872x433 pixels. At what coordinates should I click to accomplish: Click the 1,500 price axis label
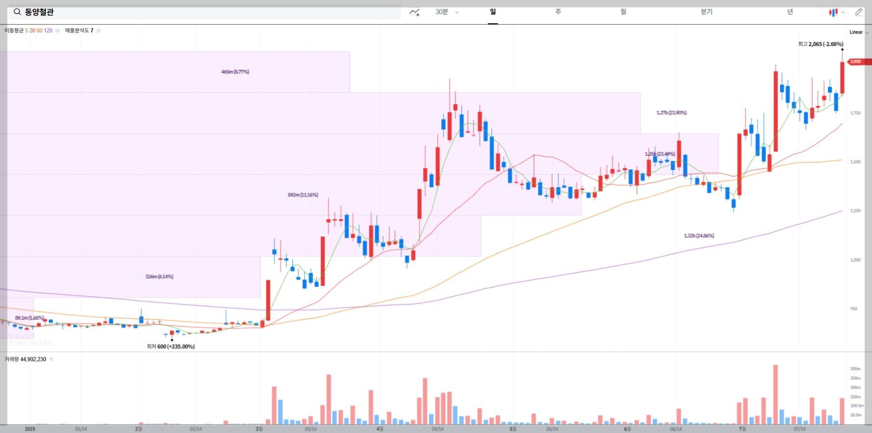[x=855, y=162]
